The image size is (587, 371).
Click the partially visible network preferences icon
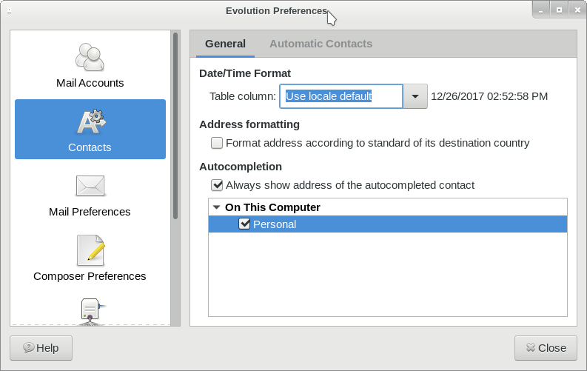(x=90, y=311)
